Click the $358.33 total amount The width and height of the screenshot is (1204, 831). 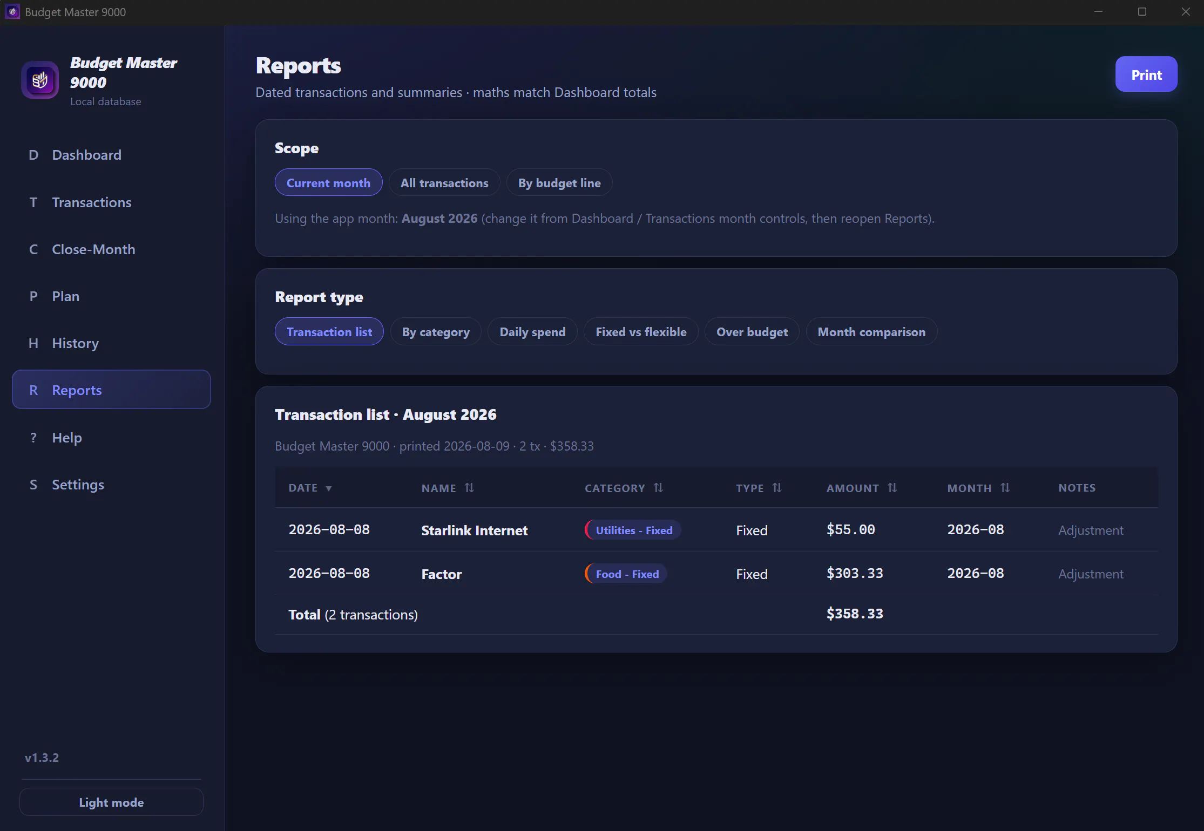pyautogui.click(x=855, y=614)
